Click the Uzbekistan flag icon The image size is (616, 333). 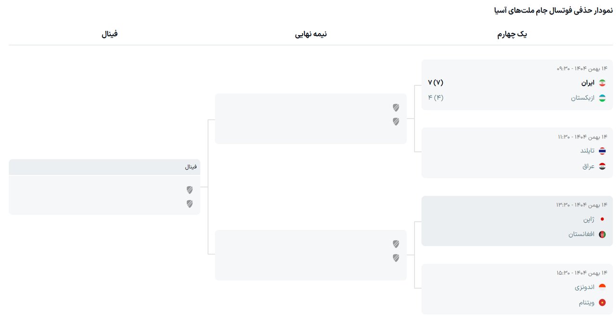click(x=602, y=98)
